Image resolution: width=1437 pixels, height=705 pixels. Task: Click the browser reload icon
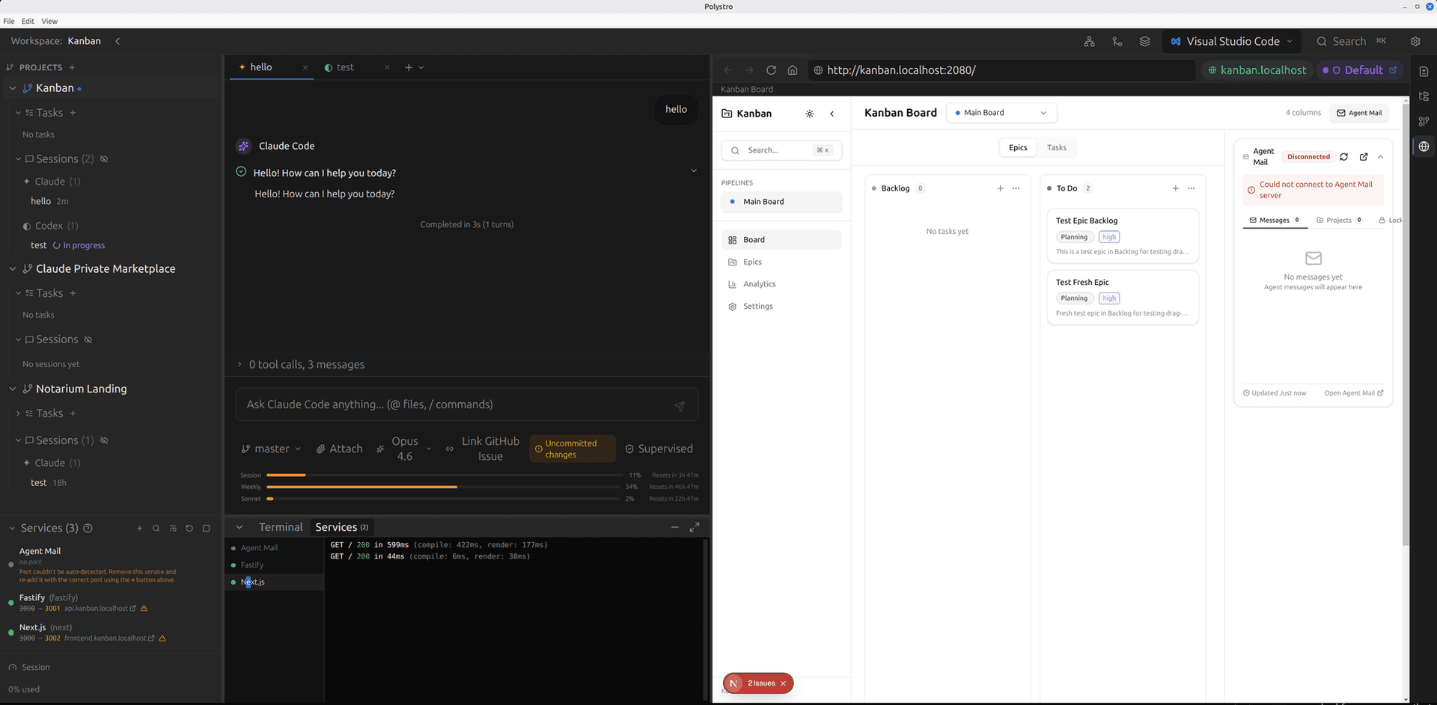[771, 70]
